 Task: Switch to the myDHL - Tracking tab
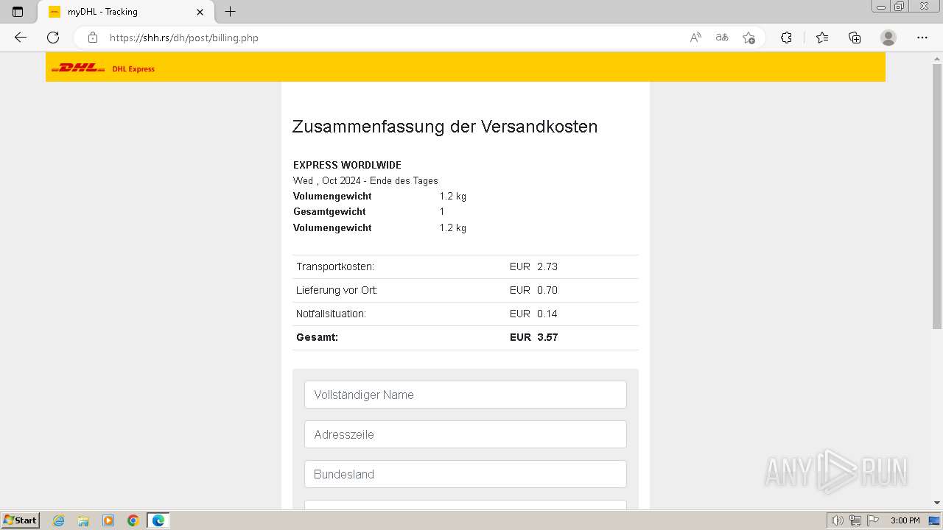127,12
